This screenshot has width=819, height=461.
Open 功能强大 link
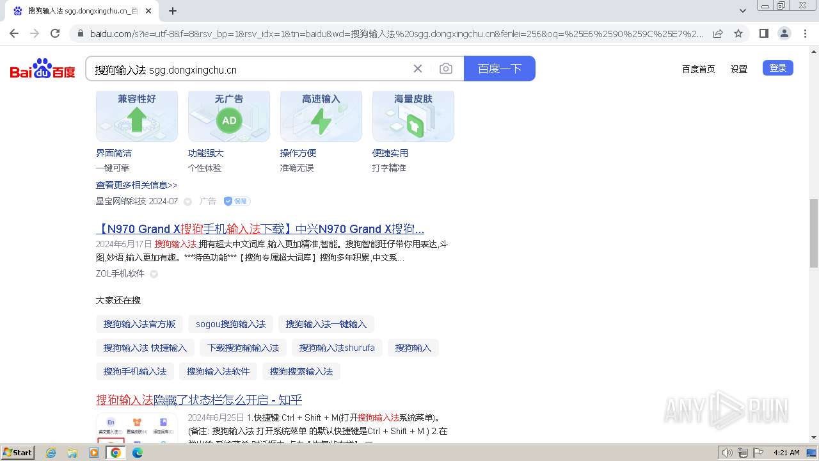click(206, 153)
